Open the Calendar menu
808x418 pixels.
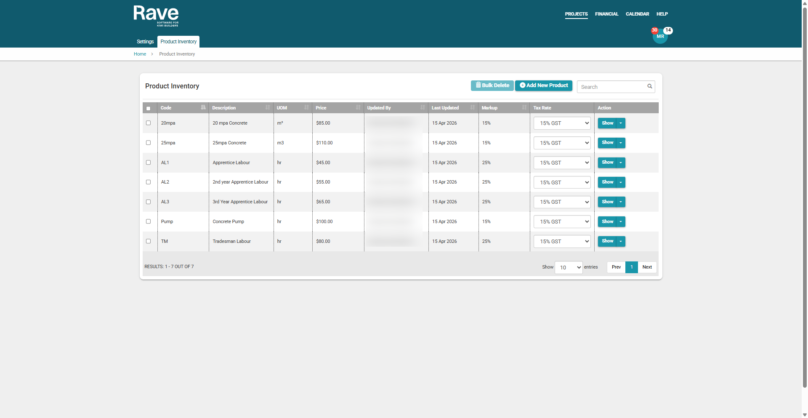637,14
